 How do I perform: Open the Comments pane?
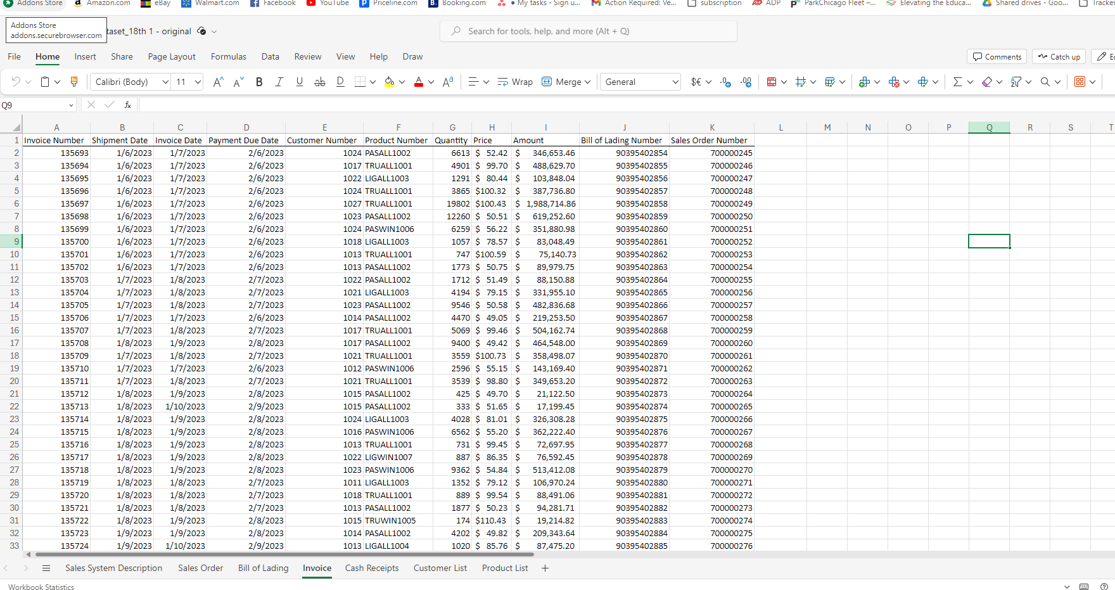pyautogui.click(x=997, y=57)
